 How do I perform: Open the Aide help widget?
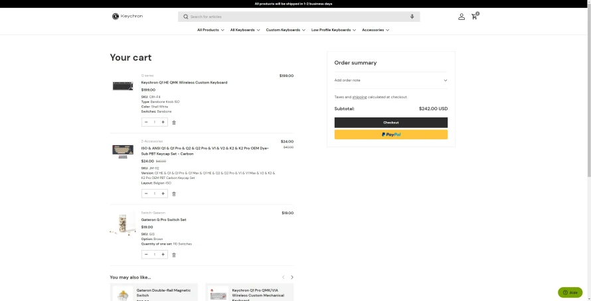click(570, 292)
